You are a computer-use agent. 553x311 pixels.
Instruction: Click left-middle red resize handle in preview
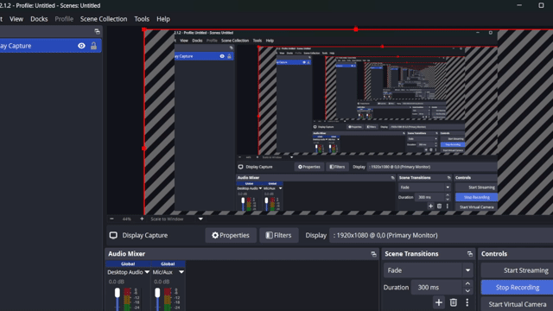pyautogui.click(x=144, y=149)
